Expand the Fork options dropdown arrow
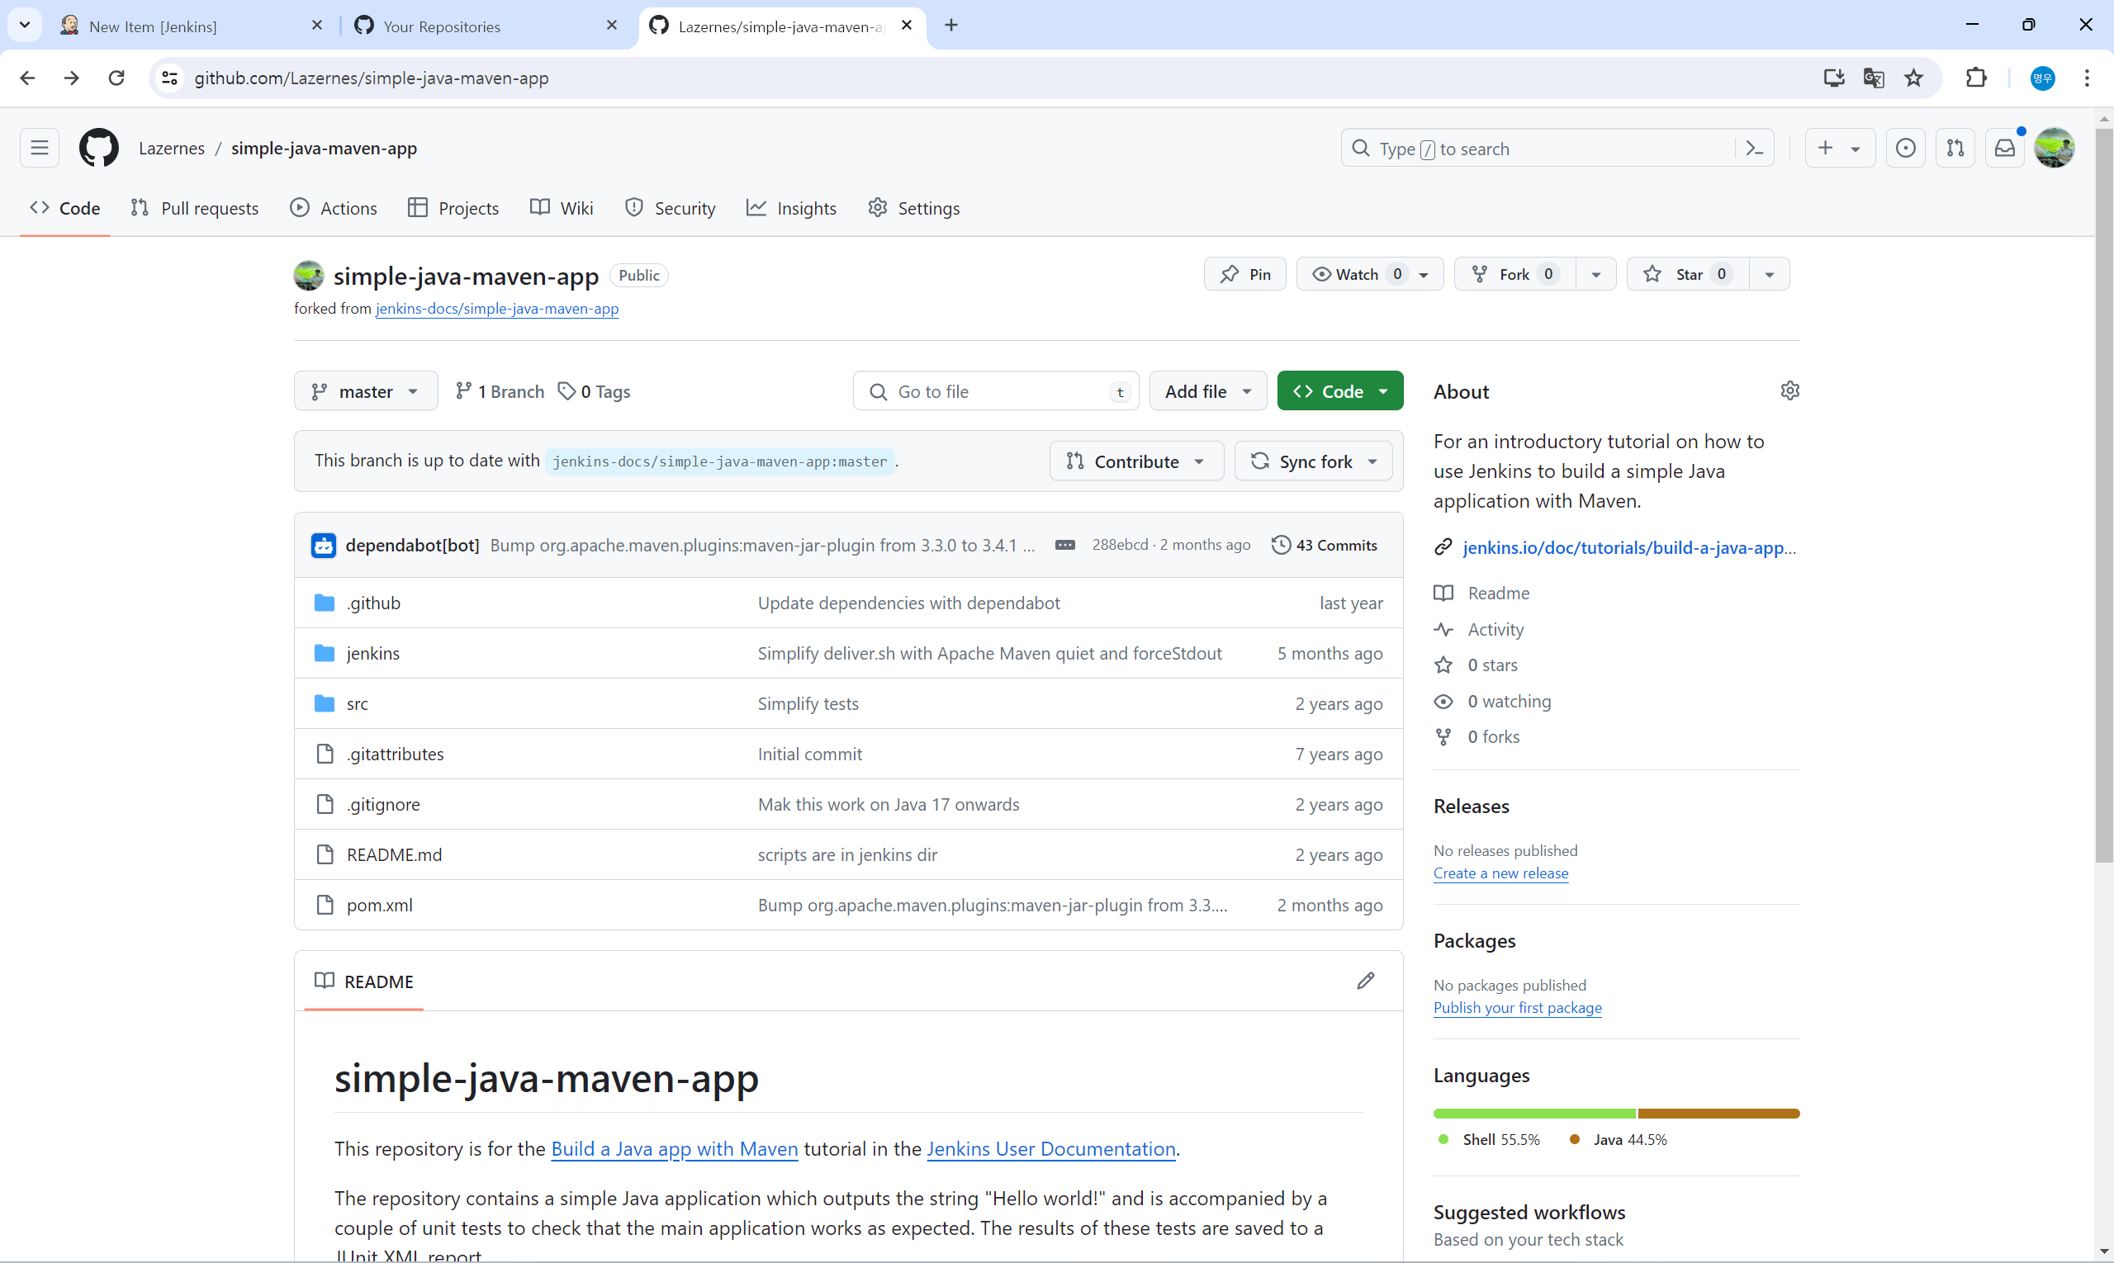This screenshot has width=2114, height=1263. tap(1595, 274)
